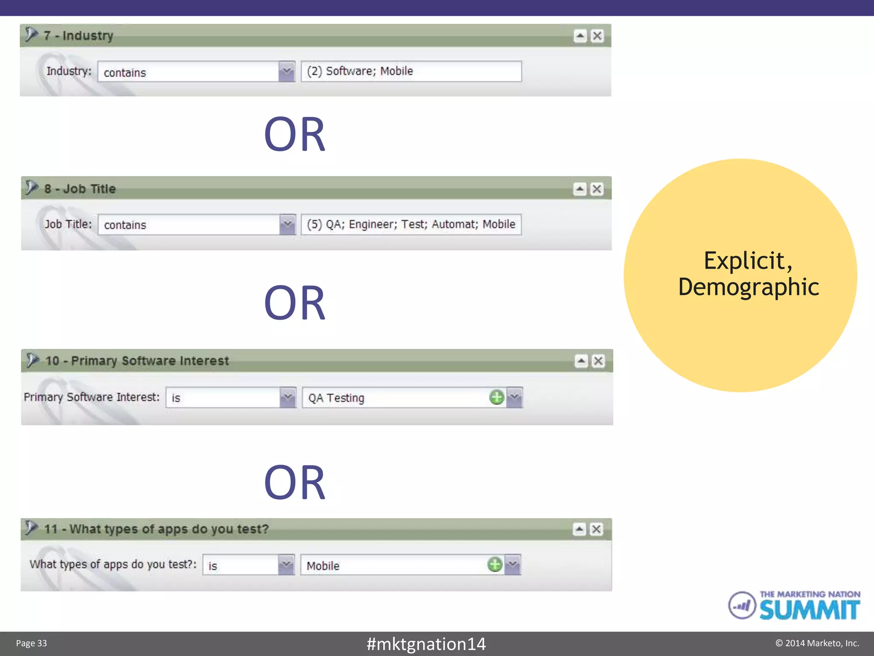
Task: Collapse the 11 - What types of apps panel
Action: [x=580, y=529]
